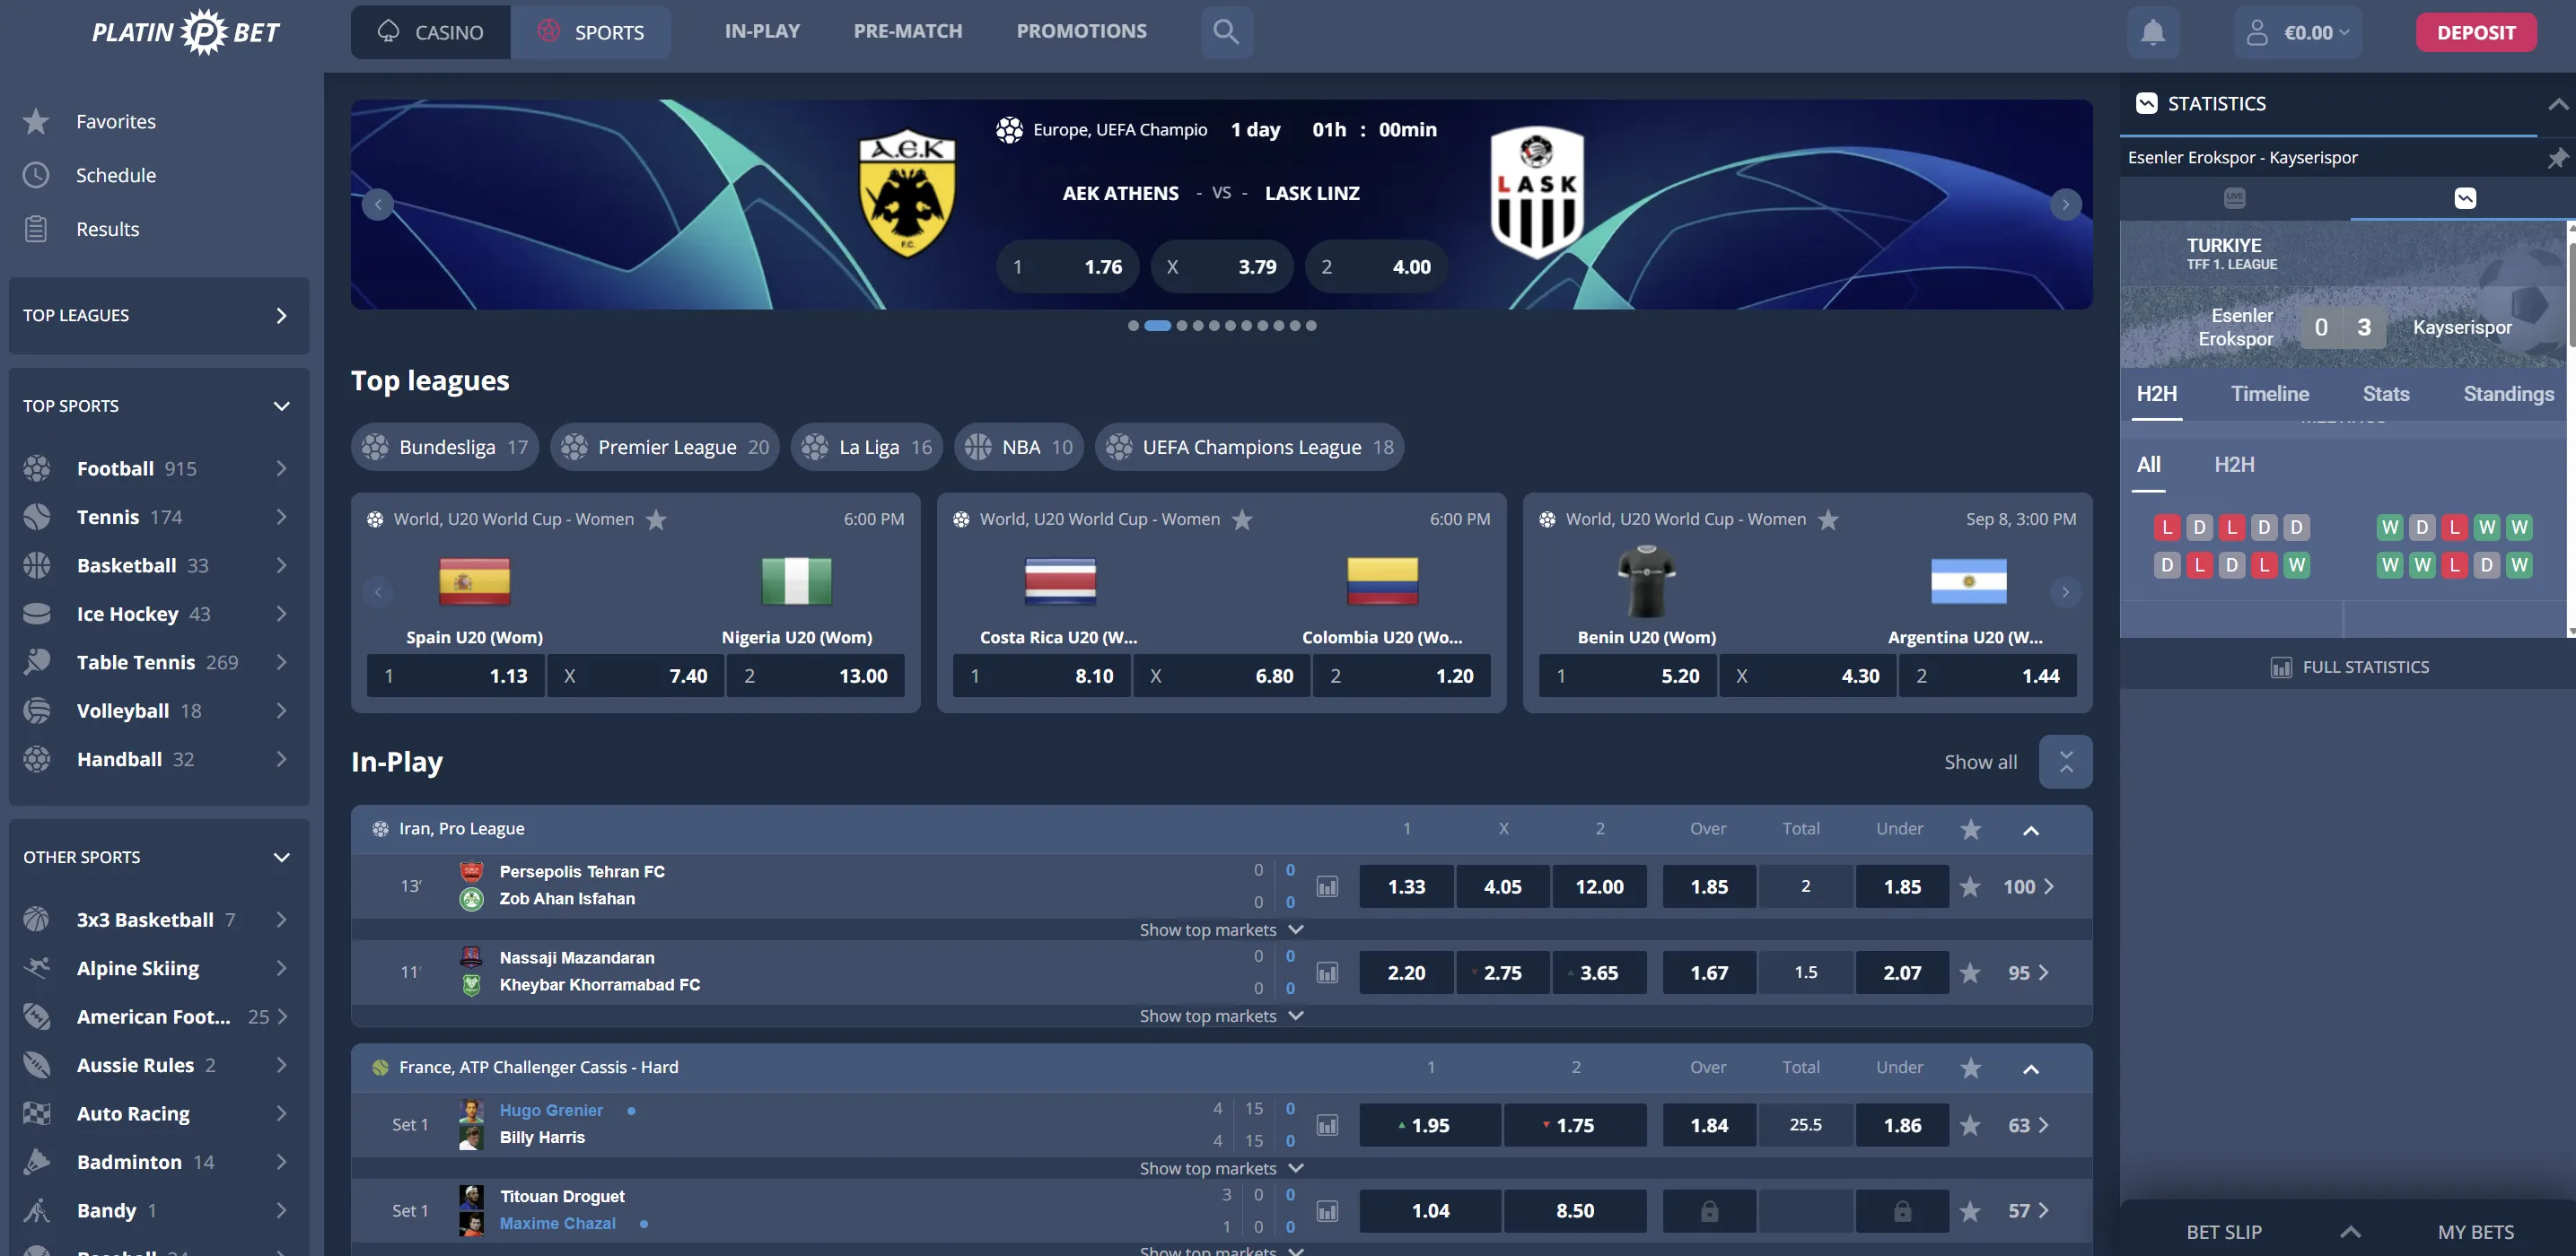Select the Table Tennis paddle icon
The height and width of the screenshot is (1256, 2576).
tap(37, 661)
